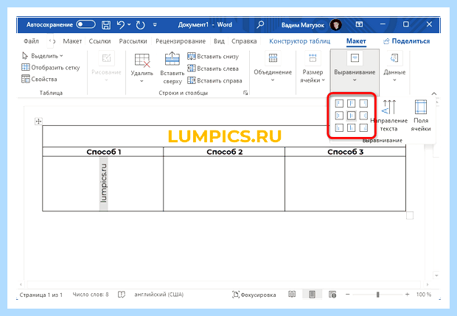
Task: Switch to the Рассылки tab
Action: [x=133, y=41]
